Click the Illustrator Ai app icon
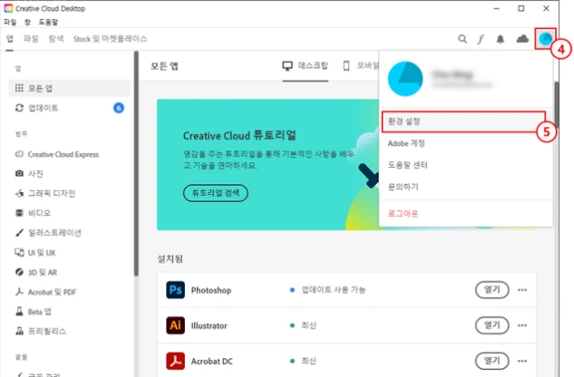 pyautogui.click(x=175, y=325)
